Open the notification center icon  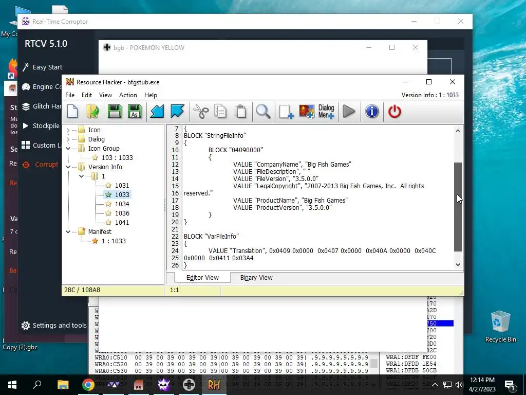510,385
